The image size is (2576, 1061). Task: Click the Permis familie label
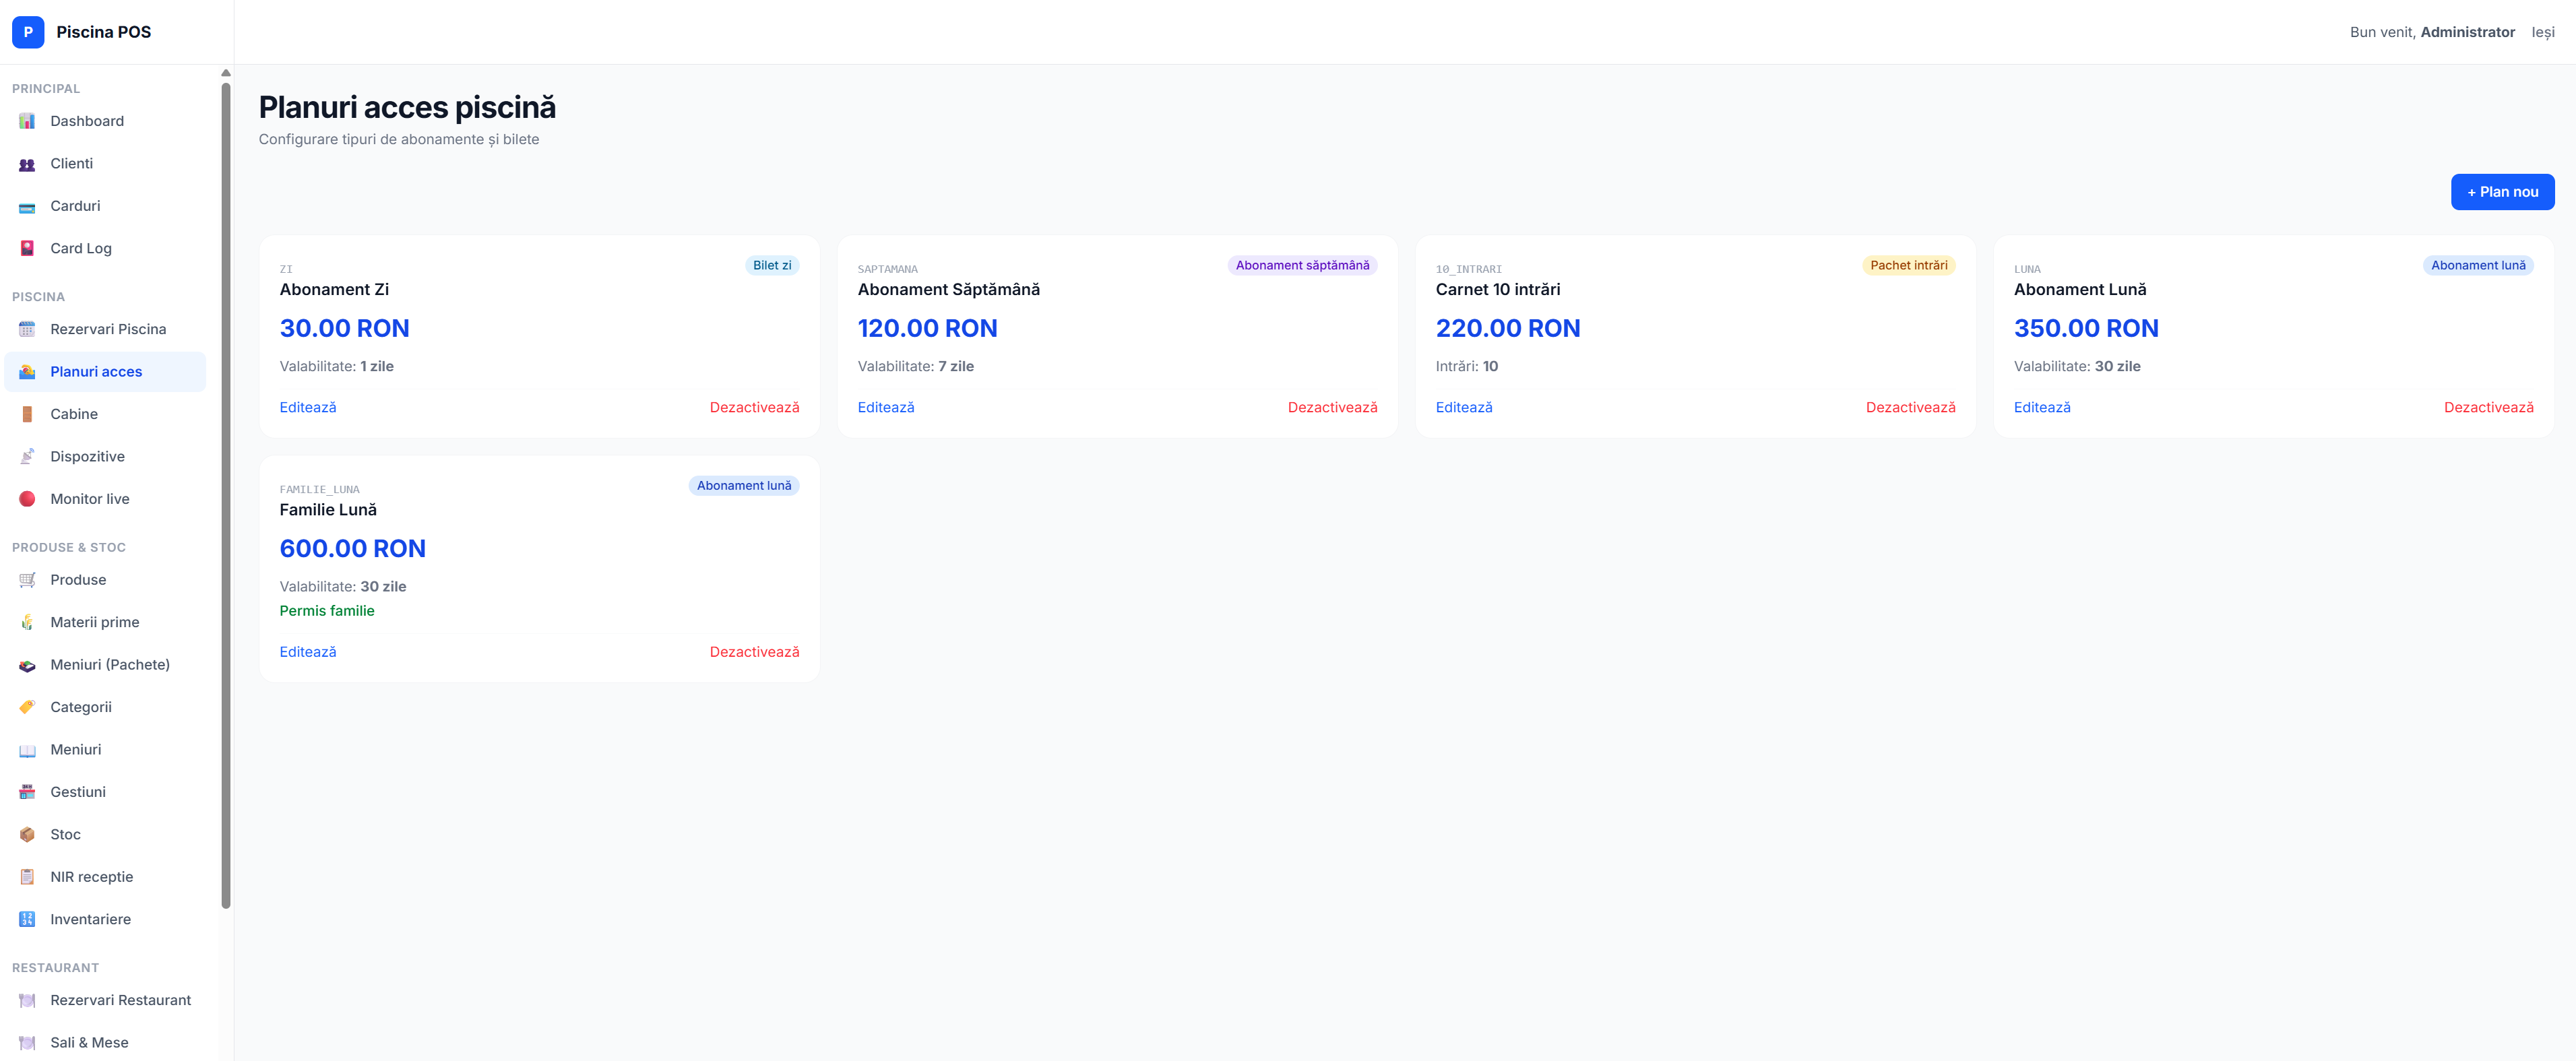click(x=327, y=611)
